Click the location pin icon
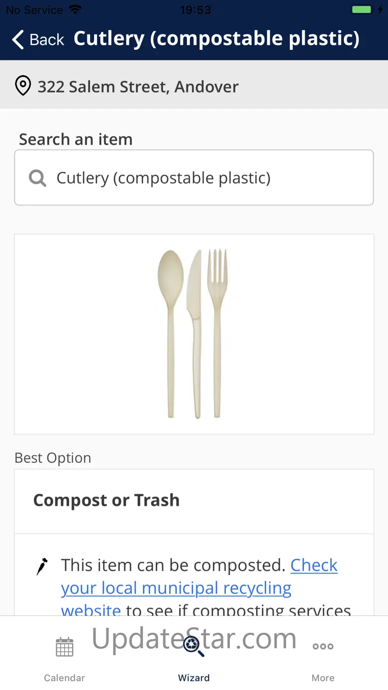Viewport: 388px width, 690px height. click(x=23, y=86)
